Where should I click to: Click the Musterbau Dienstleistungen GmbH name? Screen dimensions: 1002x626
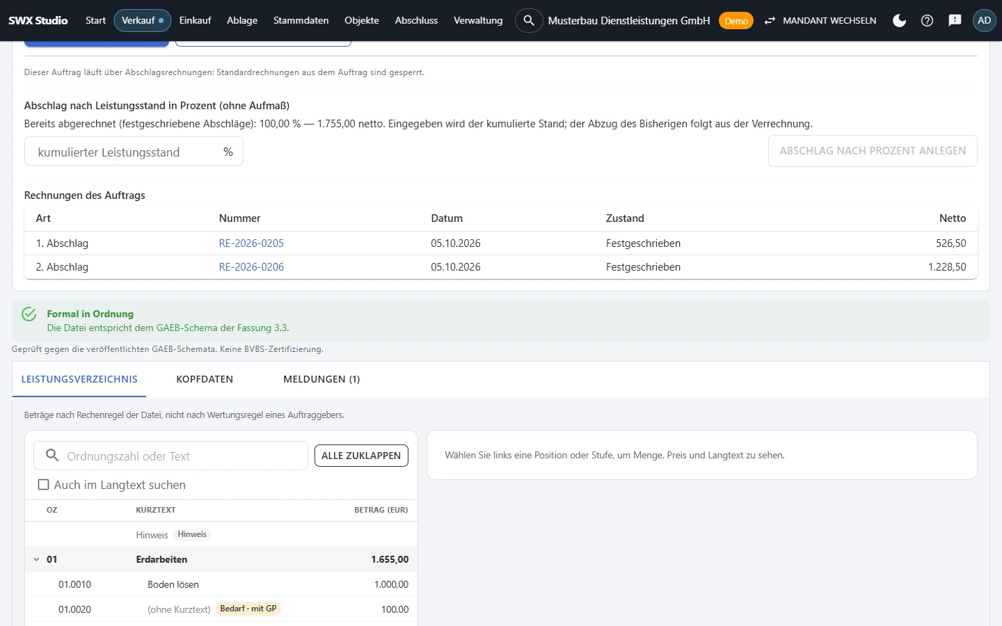tap(629, 20)
